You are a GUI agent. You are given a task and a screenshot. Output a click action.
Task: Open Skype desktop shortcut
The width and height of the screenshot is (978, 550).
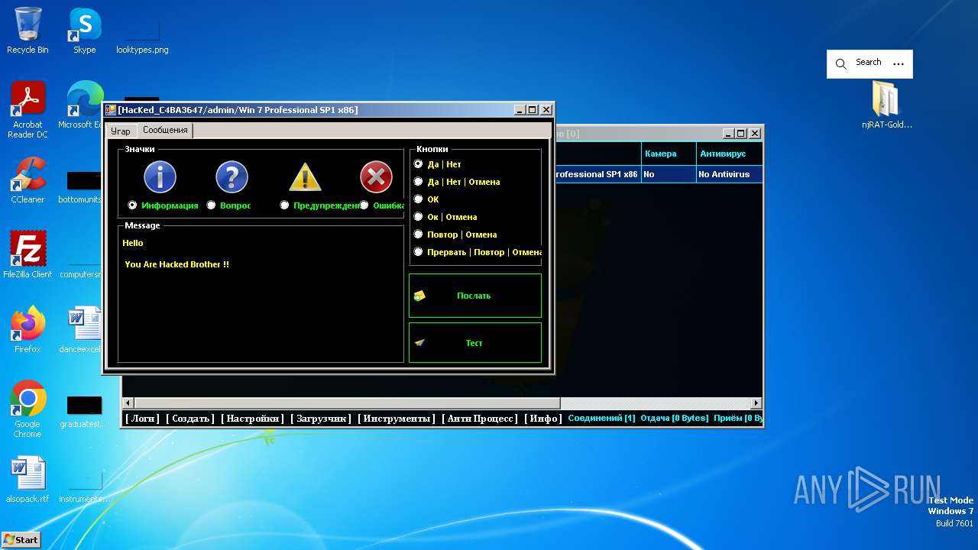point(84,31)
